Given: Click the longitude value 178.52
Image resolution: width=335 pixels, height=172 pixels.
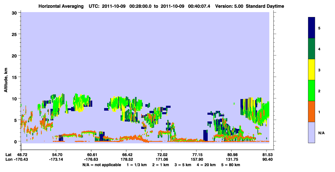Looking at the screenshot, I should coord(126,160).
